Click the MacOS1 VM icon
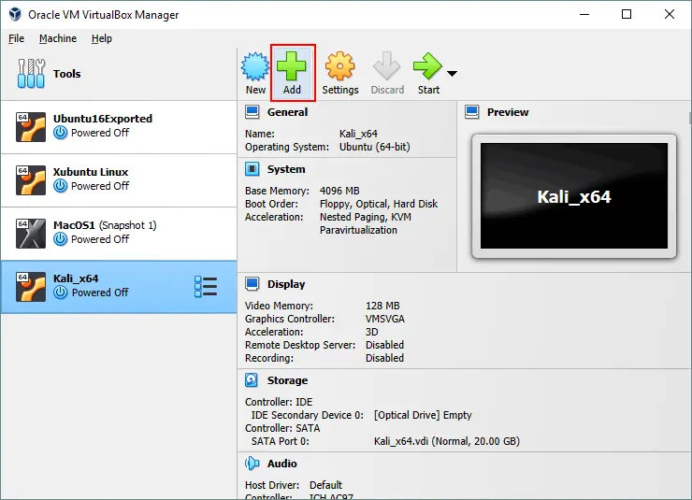The image size is (692, 500). click(31, 234)
